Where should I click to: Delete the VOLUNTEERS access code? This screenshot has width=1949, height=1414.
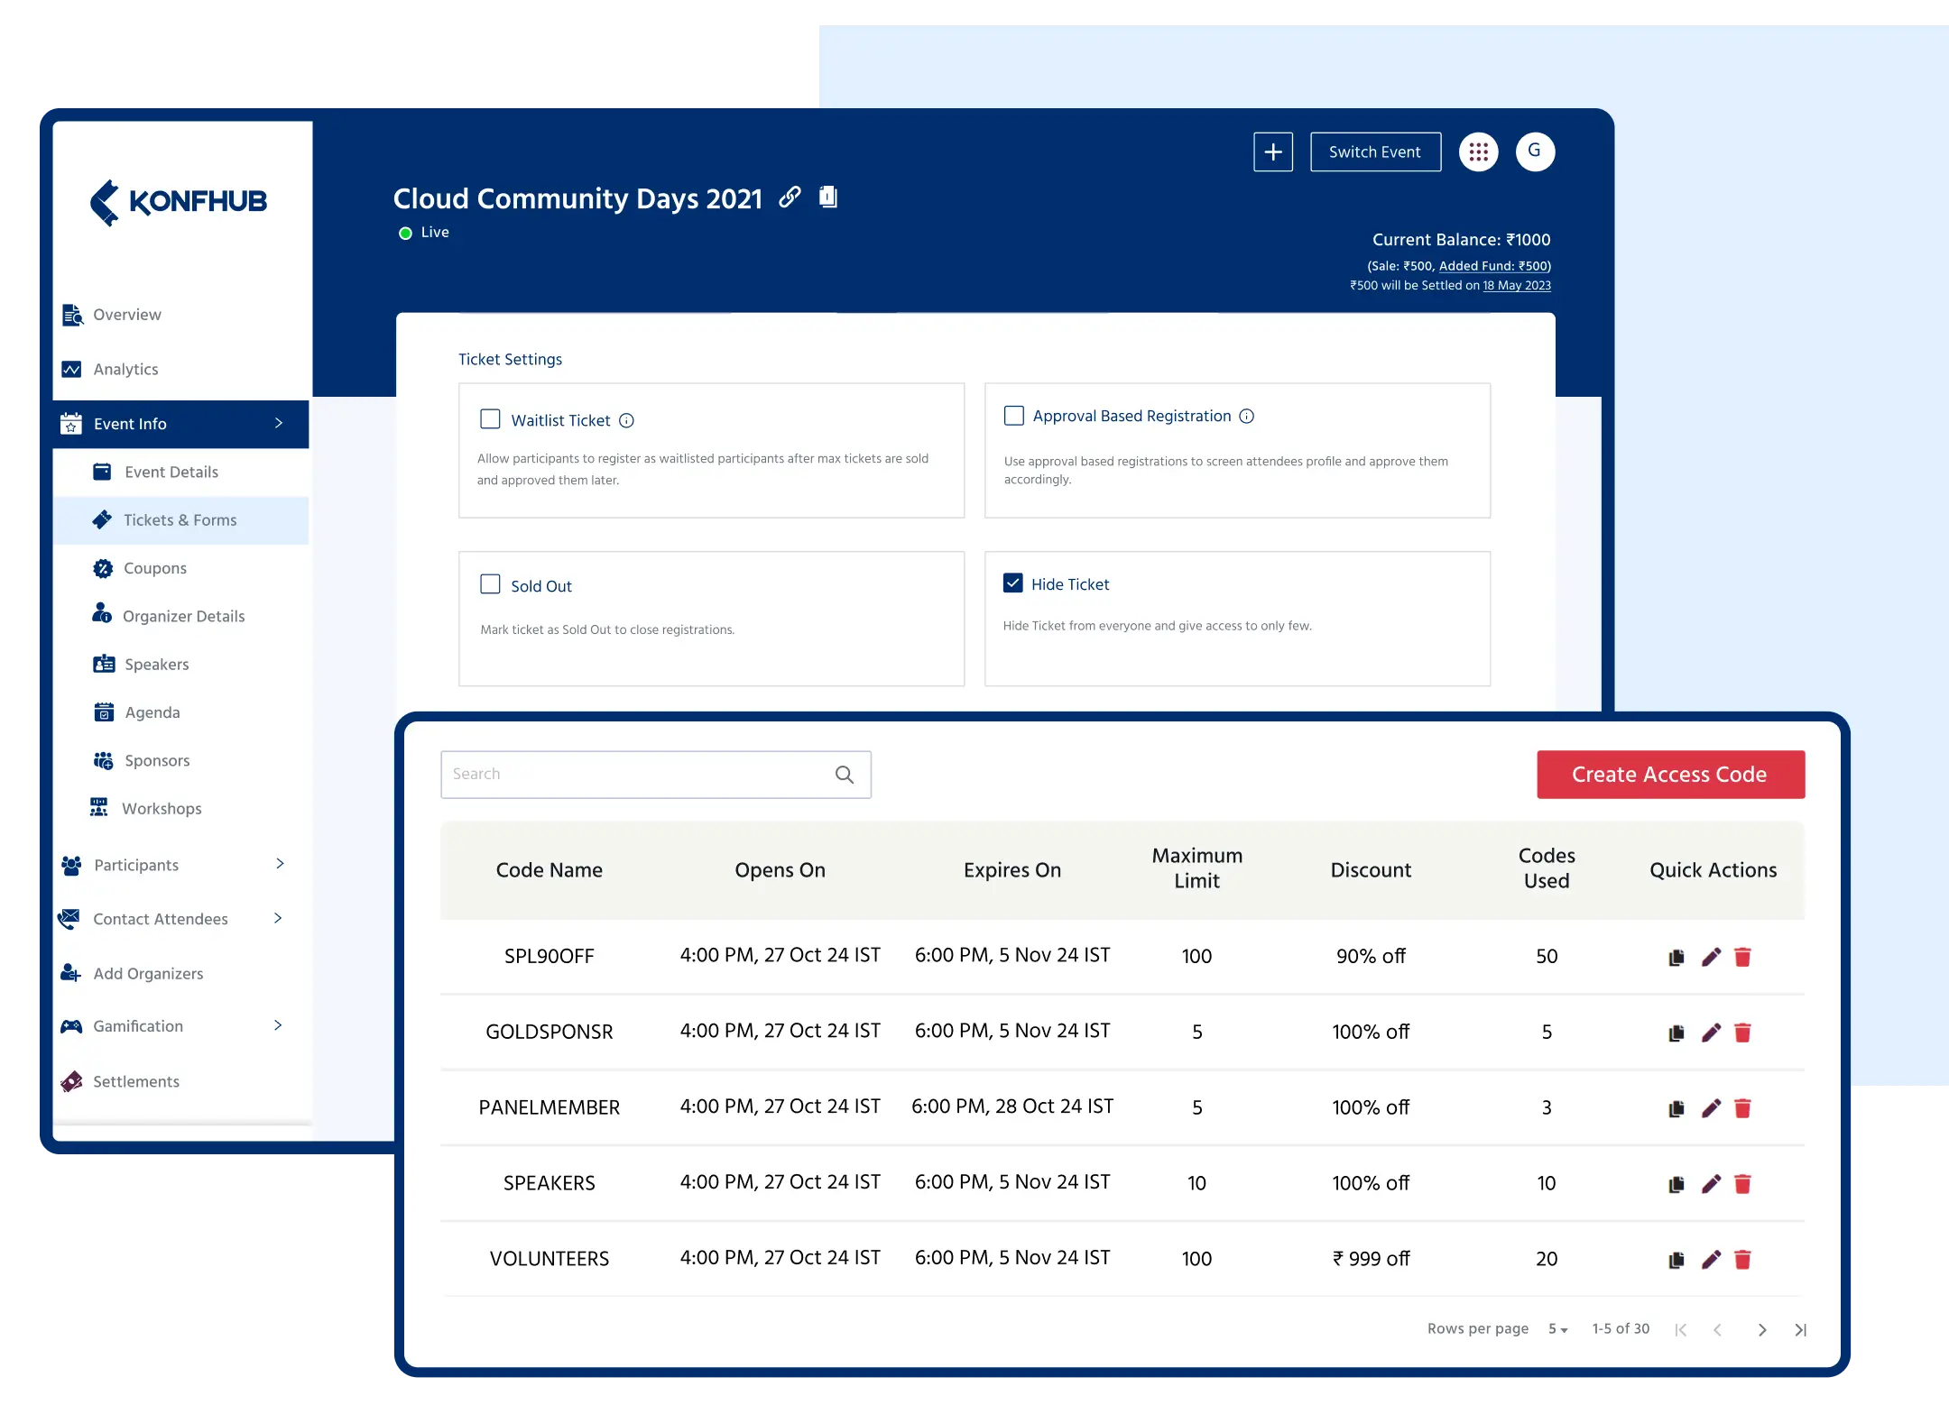[x=1742, y=1260]
